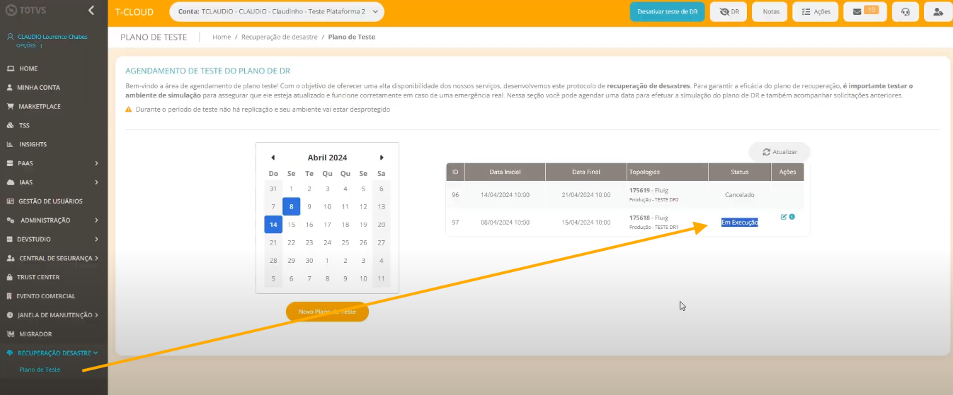Click date 15/04/2024 10:00 in row 97

click(x=586, y=223)
